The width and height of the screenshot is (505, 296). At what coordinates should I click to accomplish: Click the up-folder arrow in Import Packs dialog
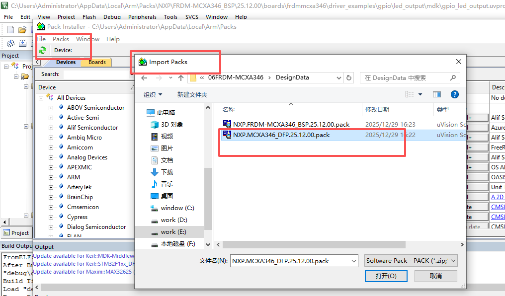click(181, 78)
